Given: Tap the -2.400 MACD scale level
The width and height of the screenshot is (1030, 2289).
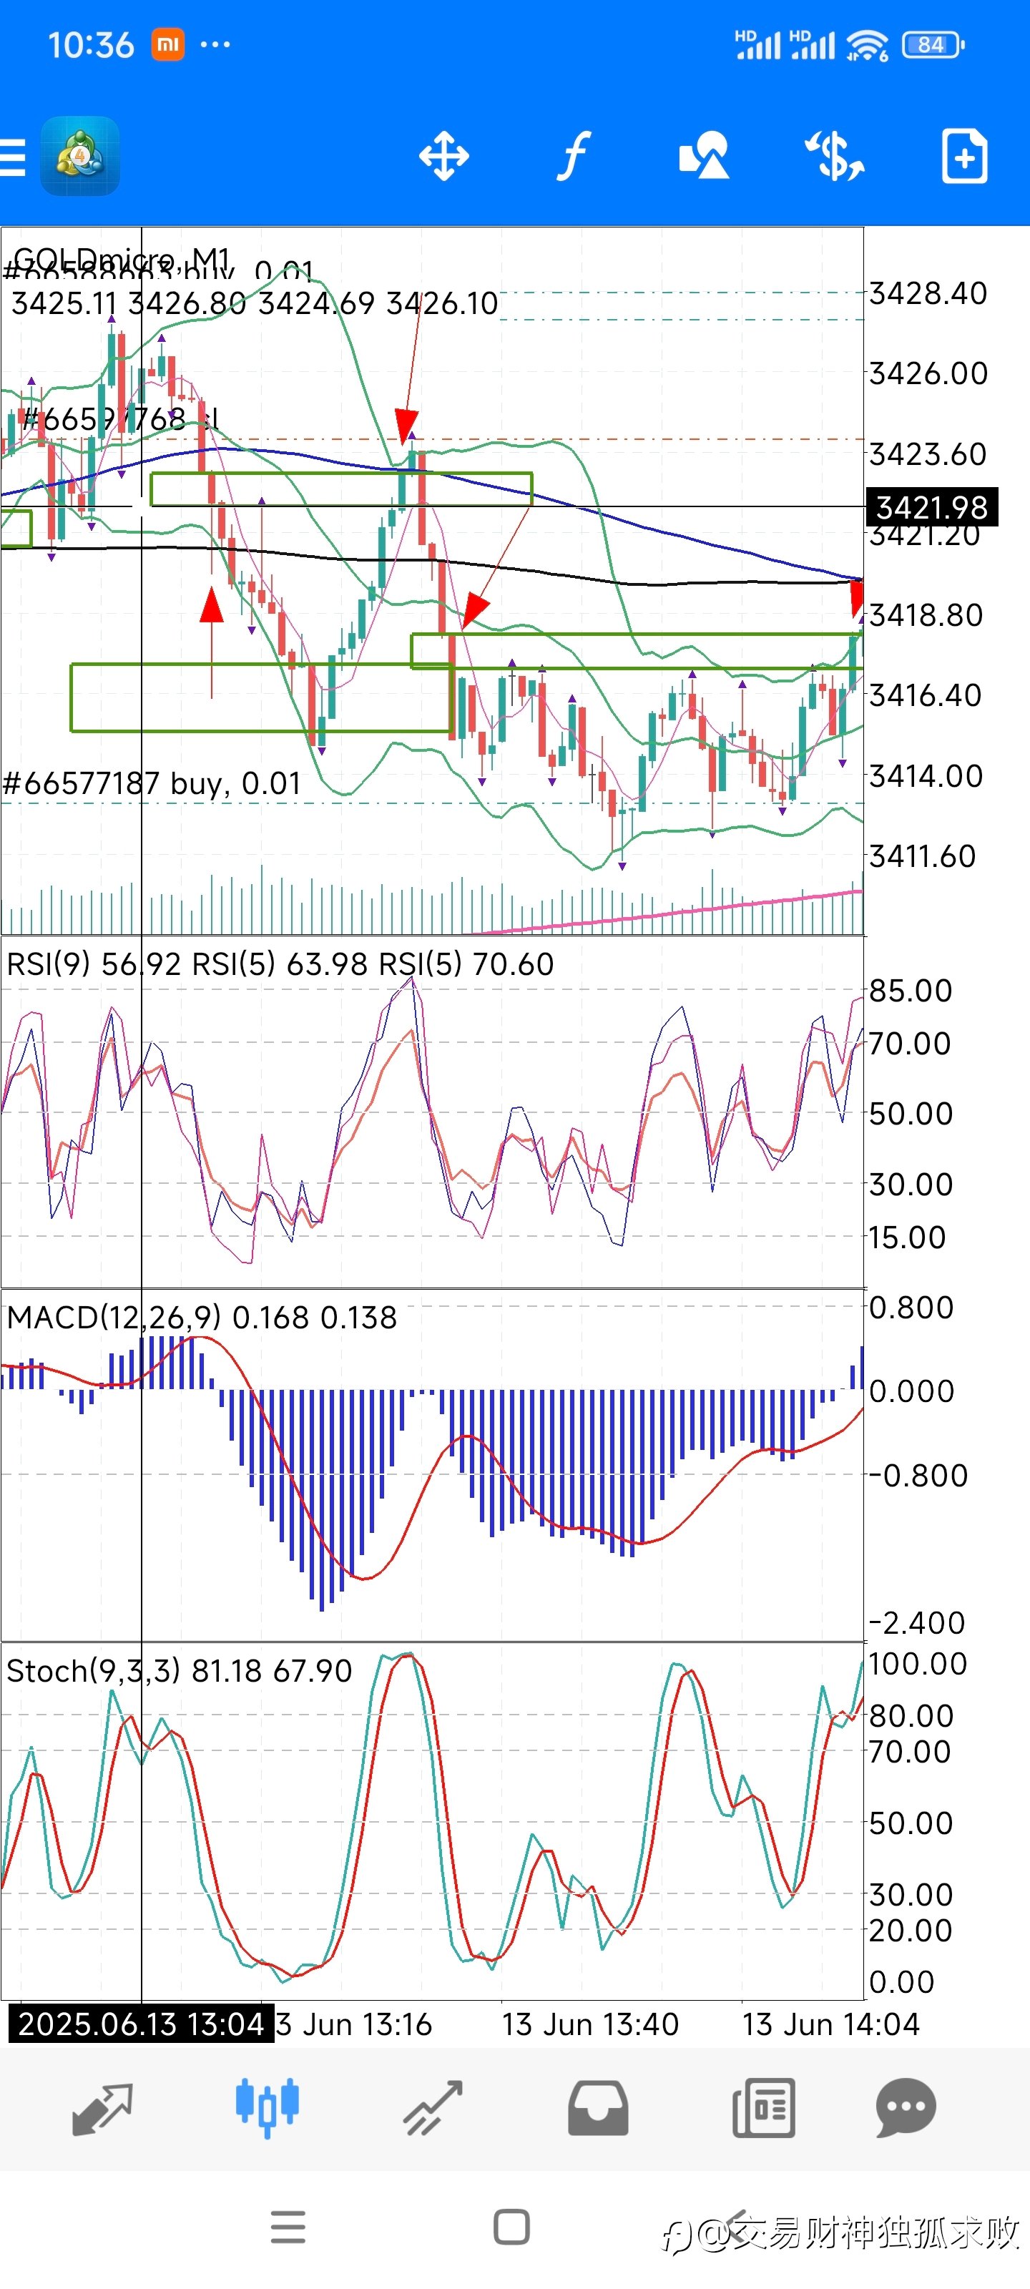Looking at the screenshot, I should pos(916,1624).
